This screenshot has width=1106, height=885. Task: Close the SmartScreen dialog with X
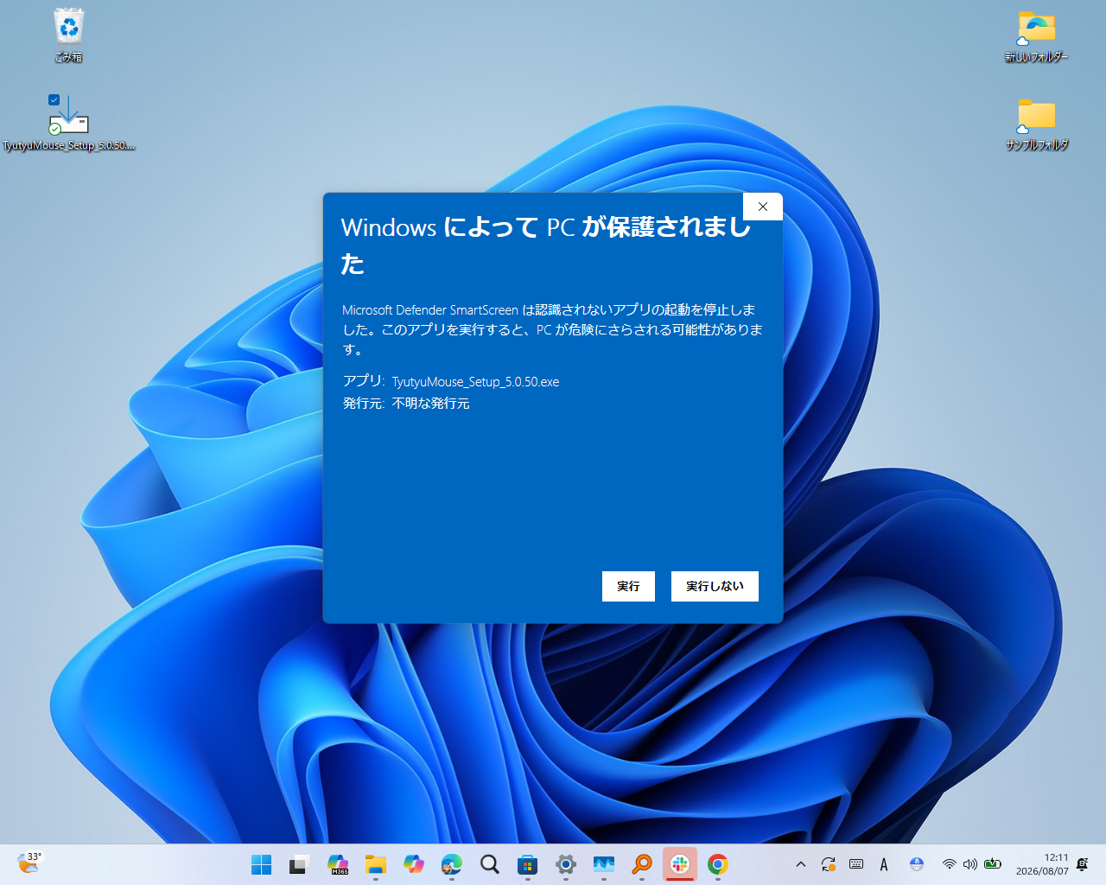coord(762,207)
